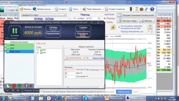Open Отчеты in TradeHelp
The height and width of the screenshot is (101, 179).
[x=53, y=28]
